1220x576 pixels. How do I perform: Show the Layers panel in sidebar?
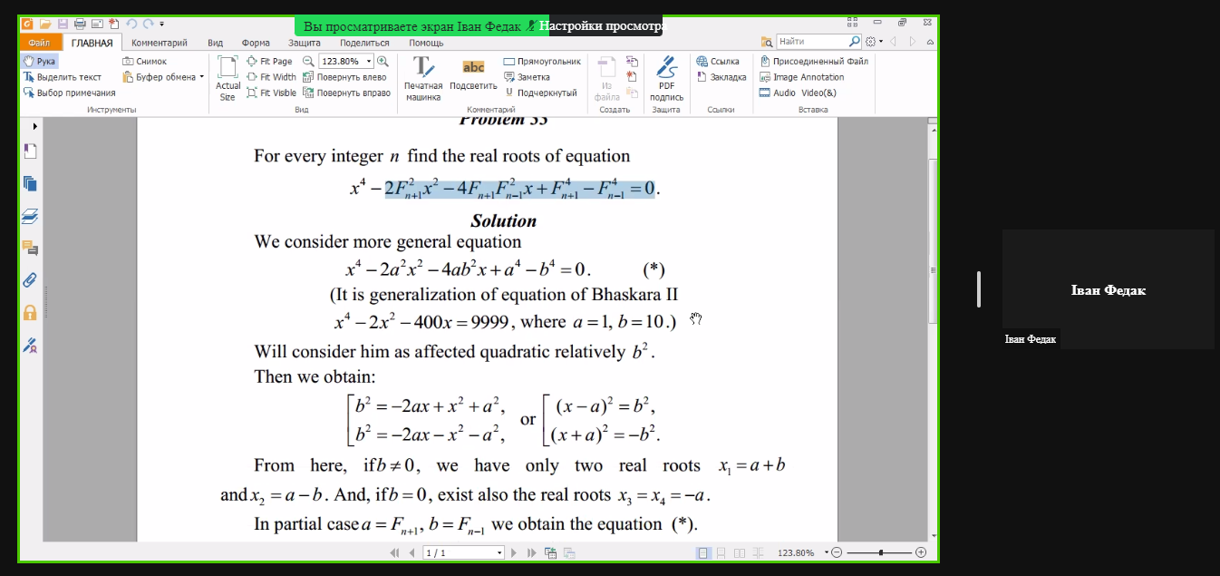(x=30, y=216)
